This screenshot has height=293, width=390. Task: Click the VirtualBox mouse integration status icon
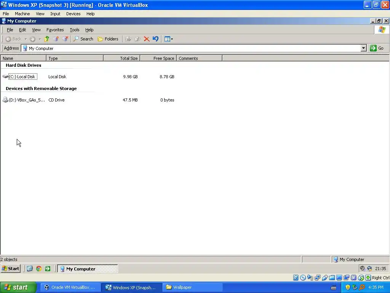point(361,278)
